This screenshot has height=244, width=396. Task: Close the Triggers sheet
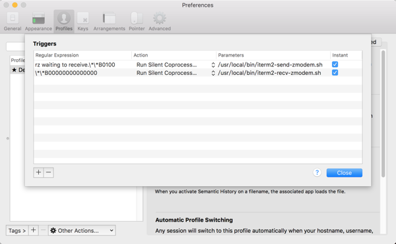click(345, 173)
